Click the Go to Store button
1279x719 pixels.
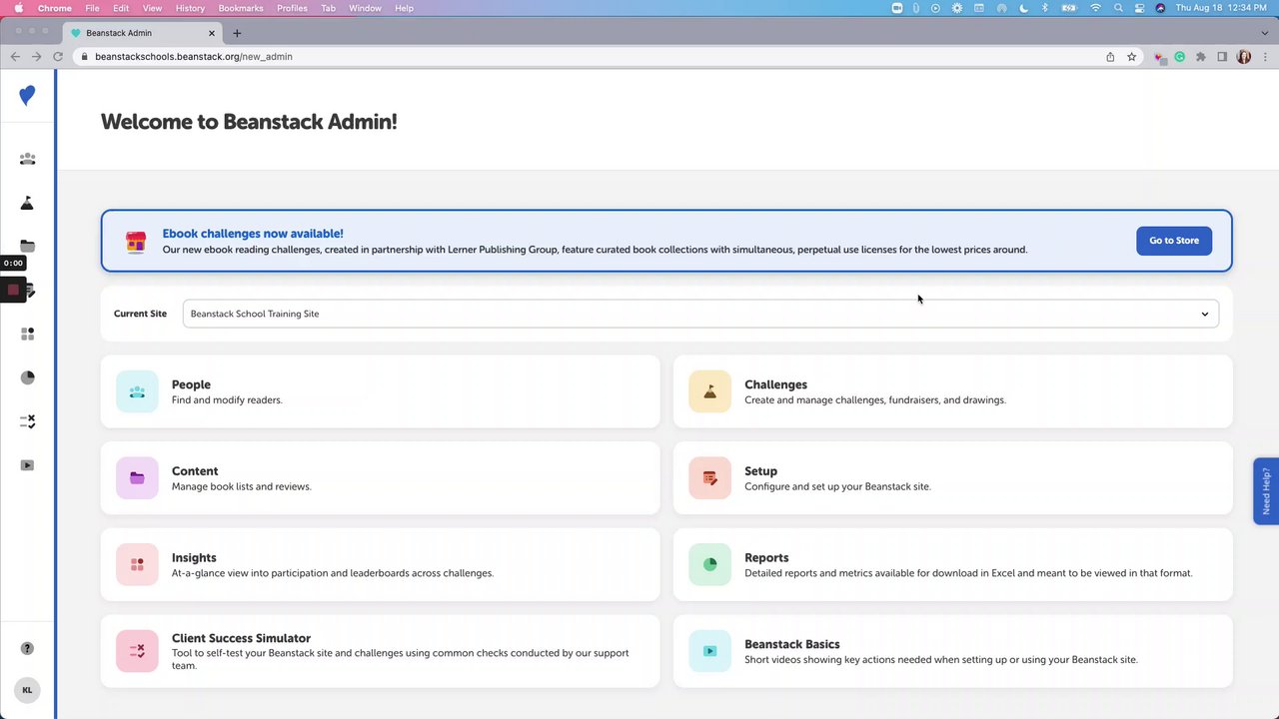pos(1174,241)
